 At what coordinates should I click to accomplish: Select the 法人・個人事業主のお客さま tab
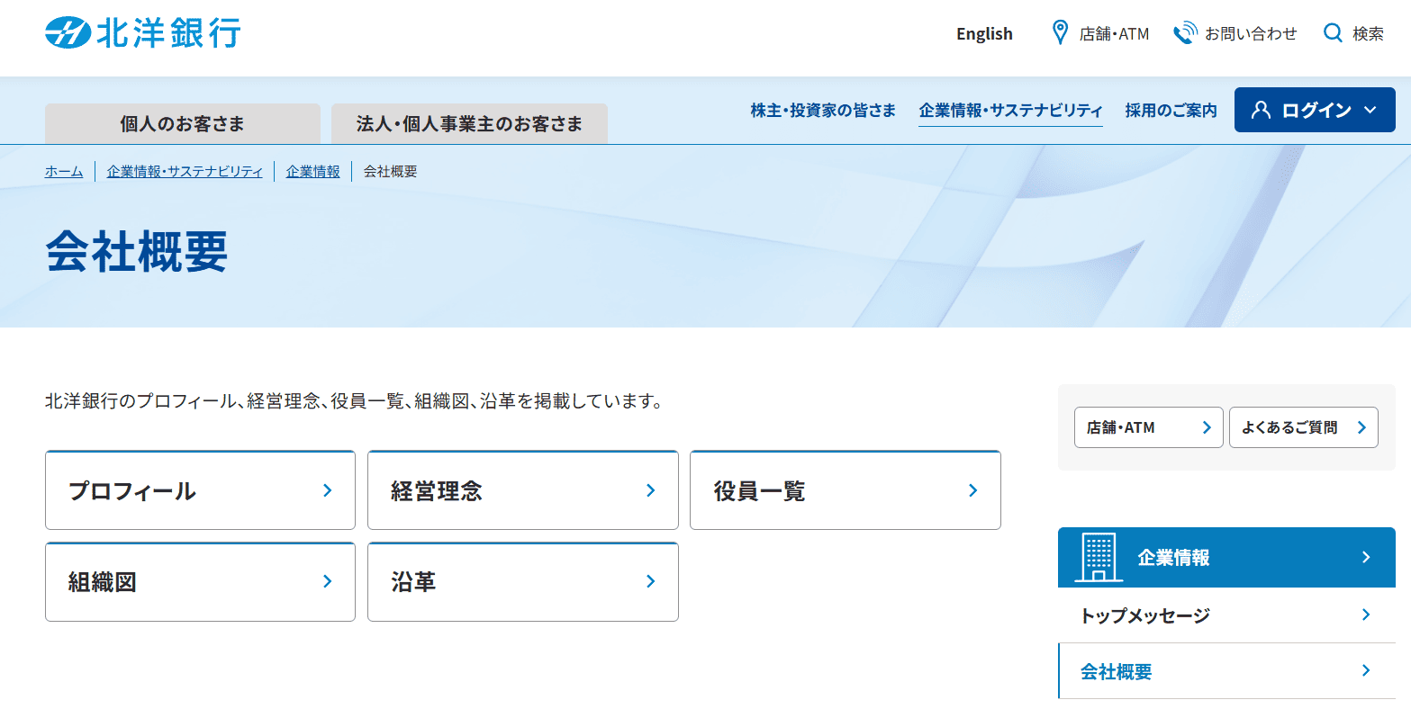coord(469,124)
